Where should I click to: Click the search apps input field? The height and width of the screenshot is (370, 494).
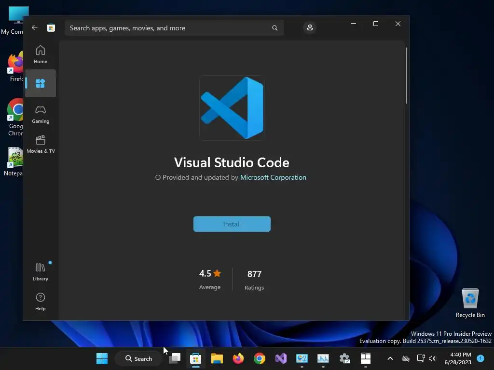(174, 28)
